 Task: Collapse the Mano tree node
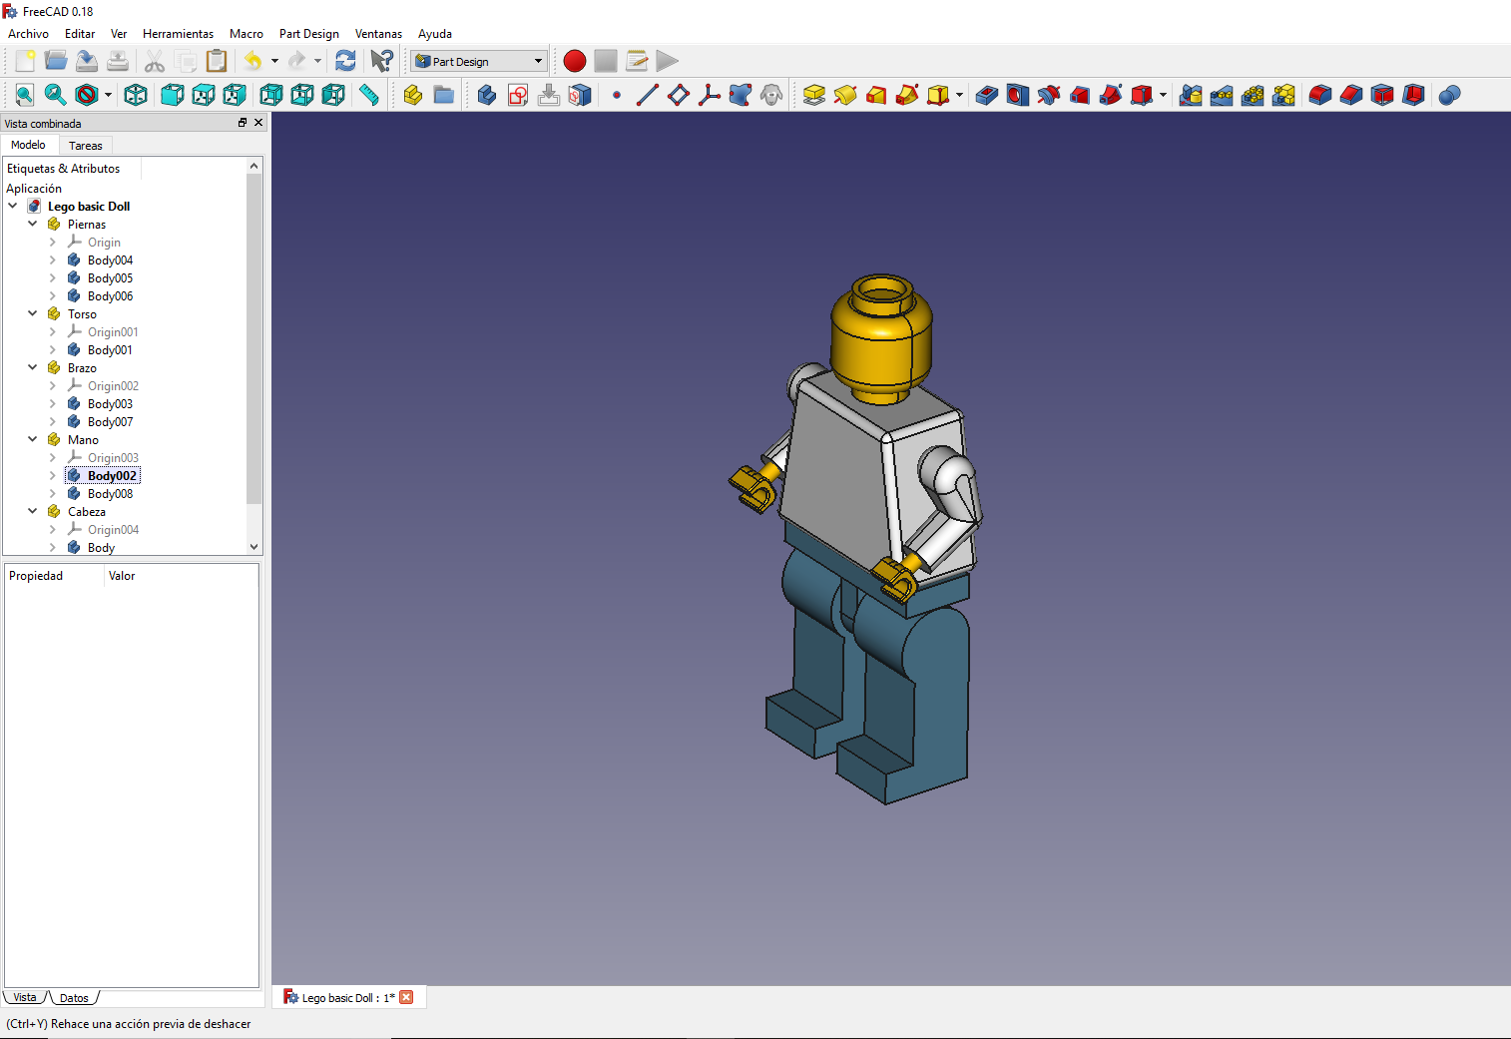(32, 439)
